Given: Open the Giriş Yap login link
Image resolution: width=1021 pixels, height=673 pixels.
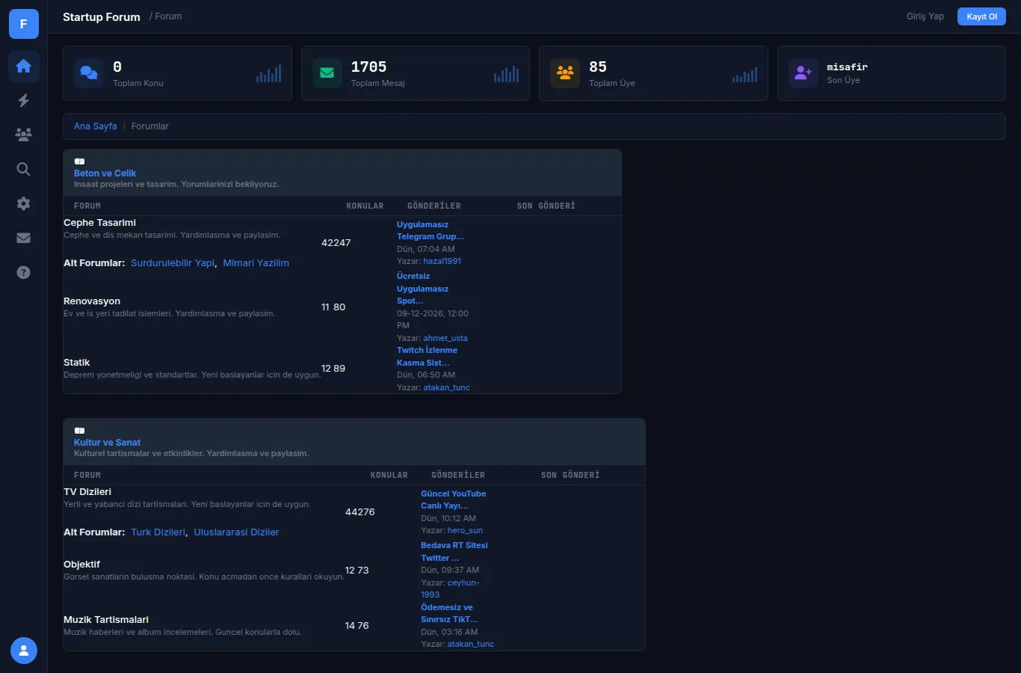Looking at the screenshot, I should tap(925, 16).
